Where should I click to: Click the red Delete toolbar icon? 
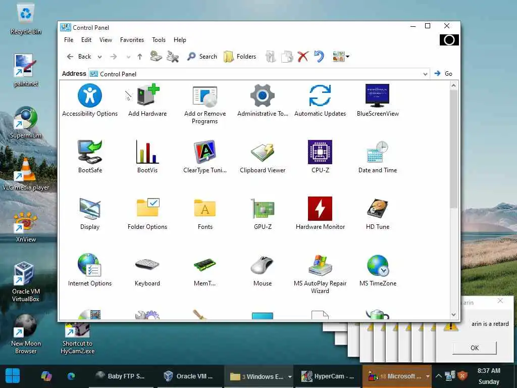[303, 57]
